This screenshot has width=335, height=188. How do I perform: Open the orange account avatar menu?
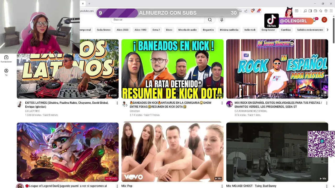pos(324,20)
